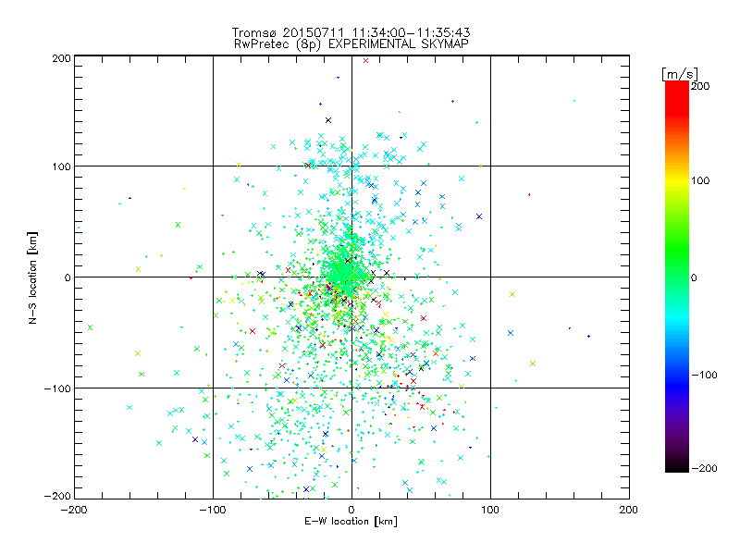The width and height of the screenshot is (740, 555).
Task: Click the N-S axis tick label '100'
Action: coord(61,166)
